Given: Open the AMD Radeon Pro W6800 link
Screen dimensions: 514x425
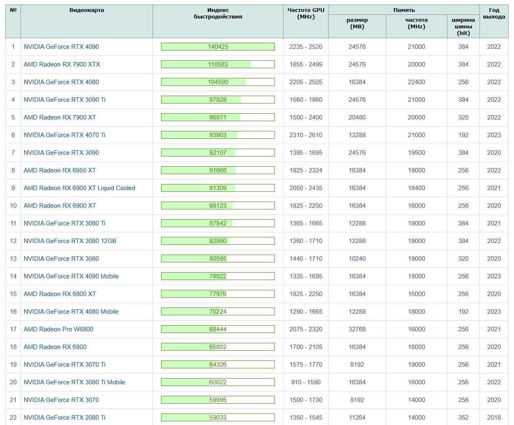Looking at the screenshot, I should pyautogui.click(x=58, y=329).
